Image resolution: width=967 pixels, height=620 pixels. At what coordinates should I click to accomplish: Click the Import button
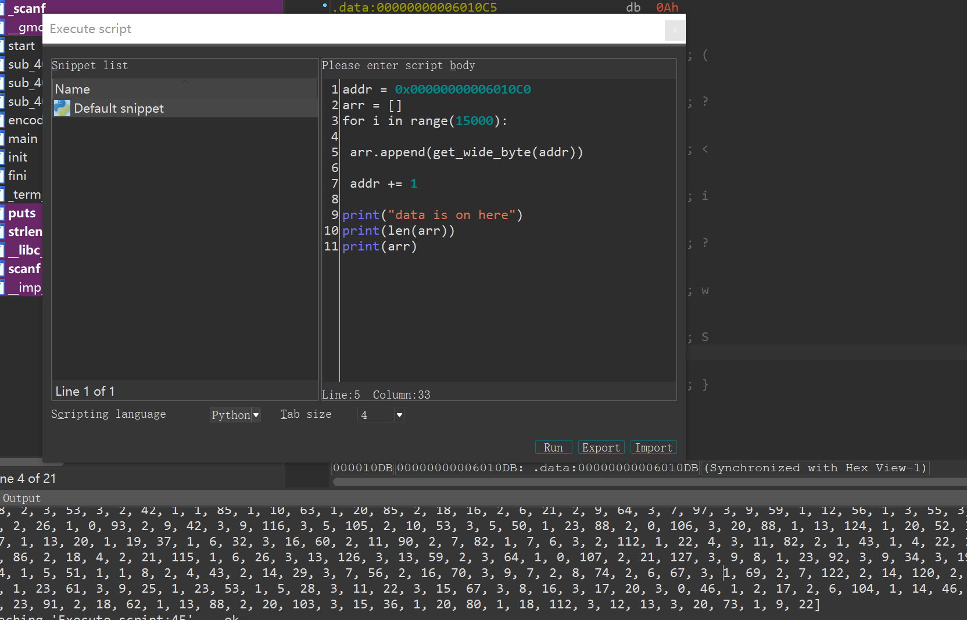coord(653,447)
